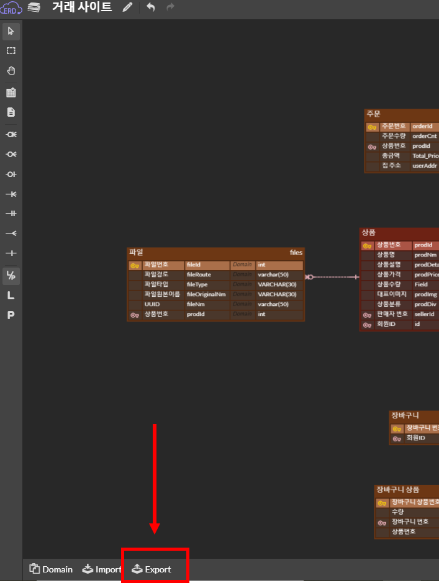Image resolution: width=439 pixels, height=583 pixels.
Task: Select the new table tool
Action: [11, 93]
